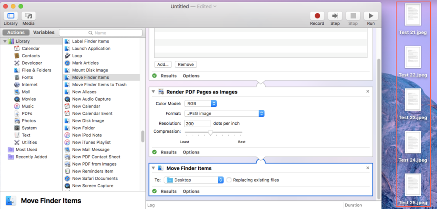Open the document title Edited dropdown chevron
The height and width of the screenshot is (209, 437).
(215, 6)
